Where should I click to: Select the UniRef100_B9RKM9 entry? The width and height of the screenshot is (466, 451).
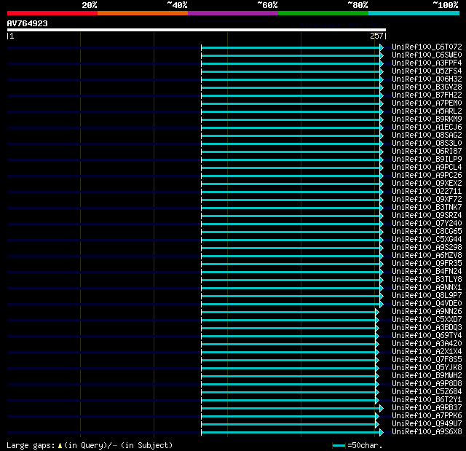427,119
